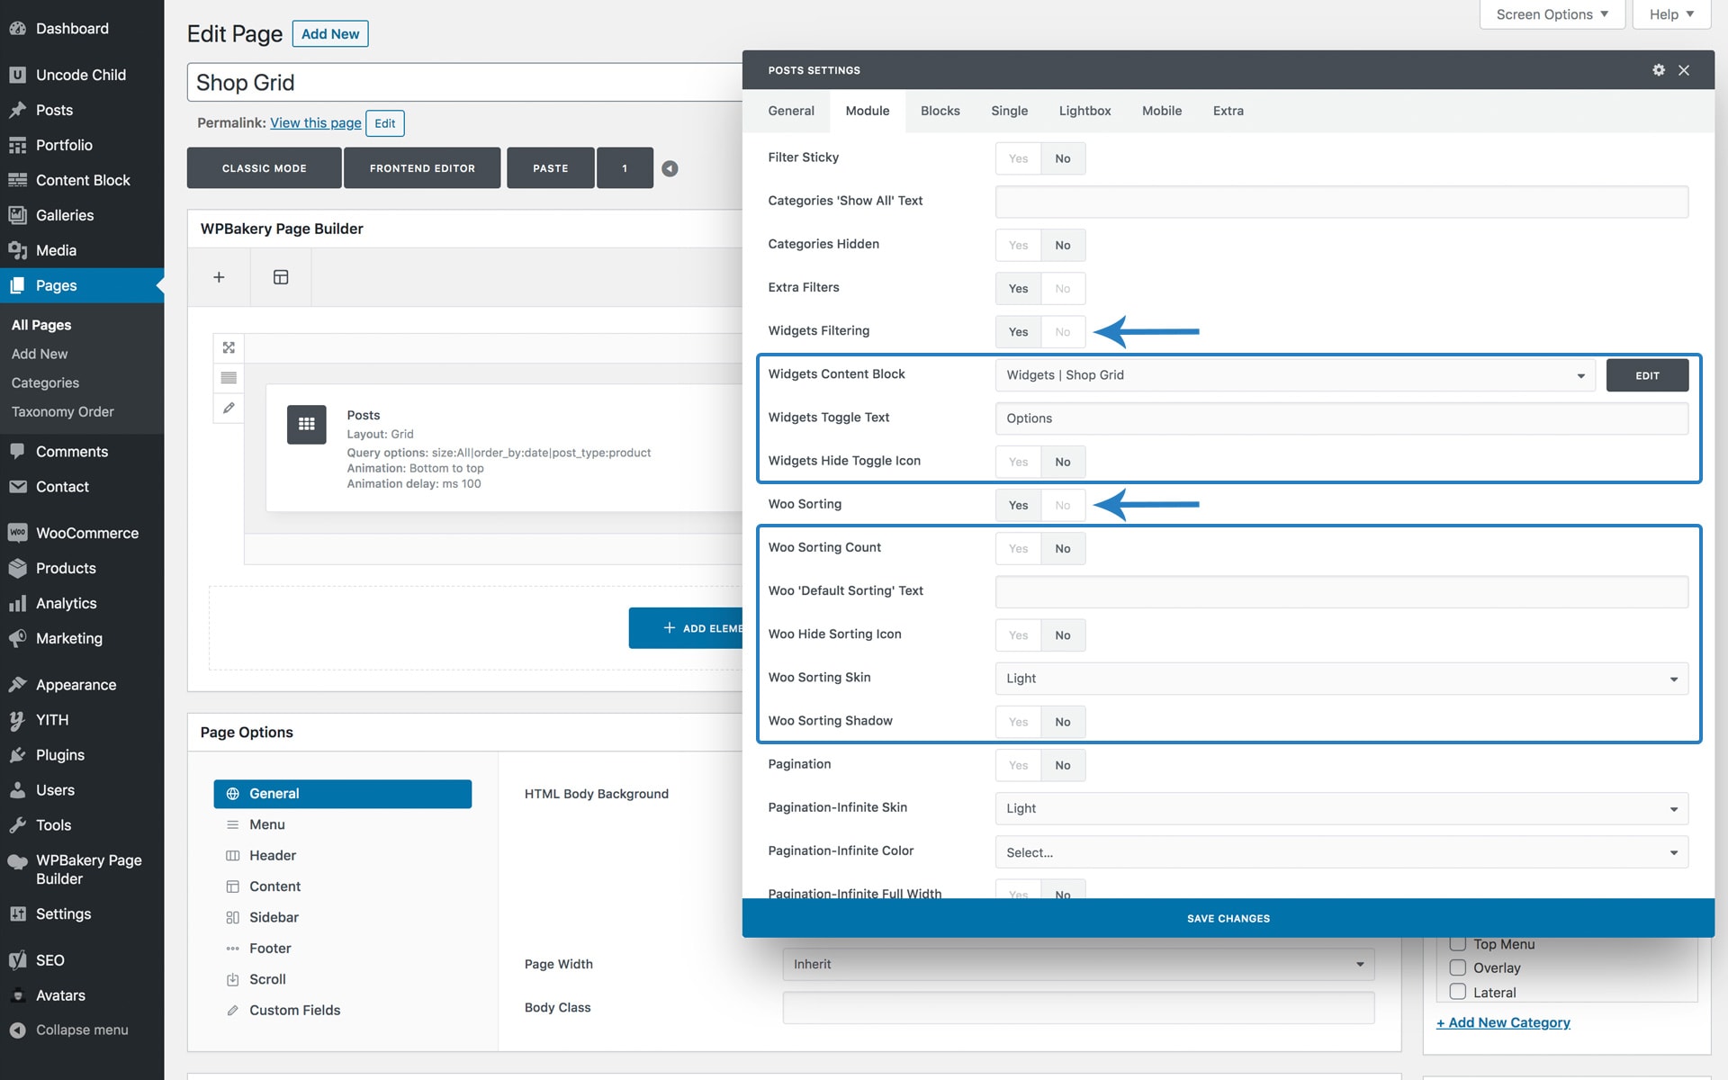Set Filter Sticky toggle to Yes

pos(1018,158)
